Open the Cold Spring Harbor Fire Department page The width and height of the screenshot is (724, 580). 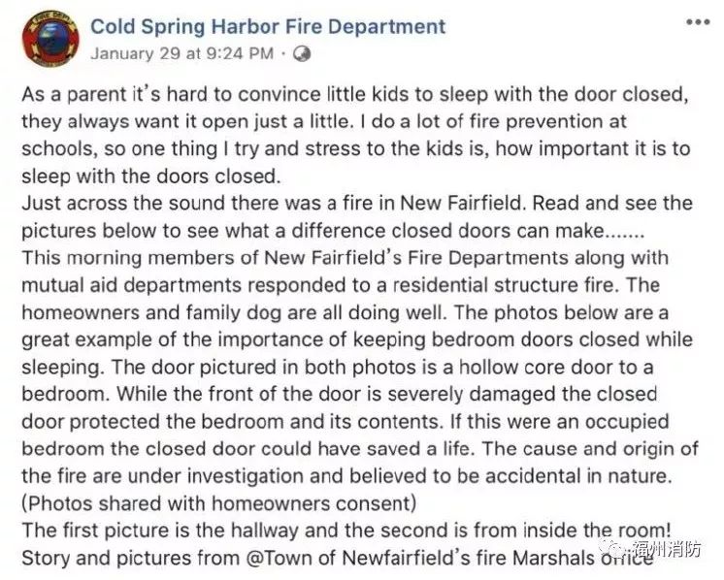coord(268,26)
